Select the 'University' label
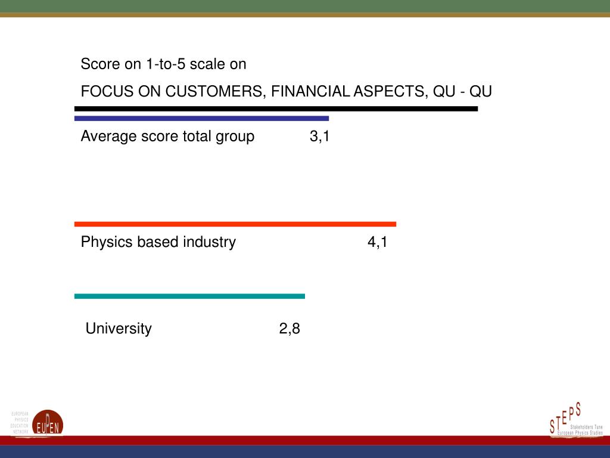This screenshot has height=458, width=610. pyautogui.click(x=119, y=329)
